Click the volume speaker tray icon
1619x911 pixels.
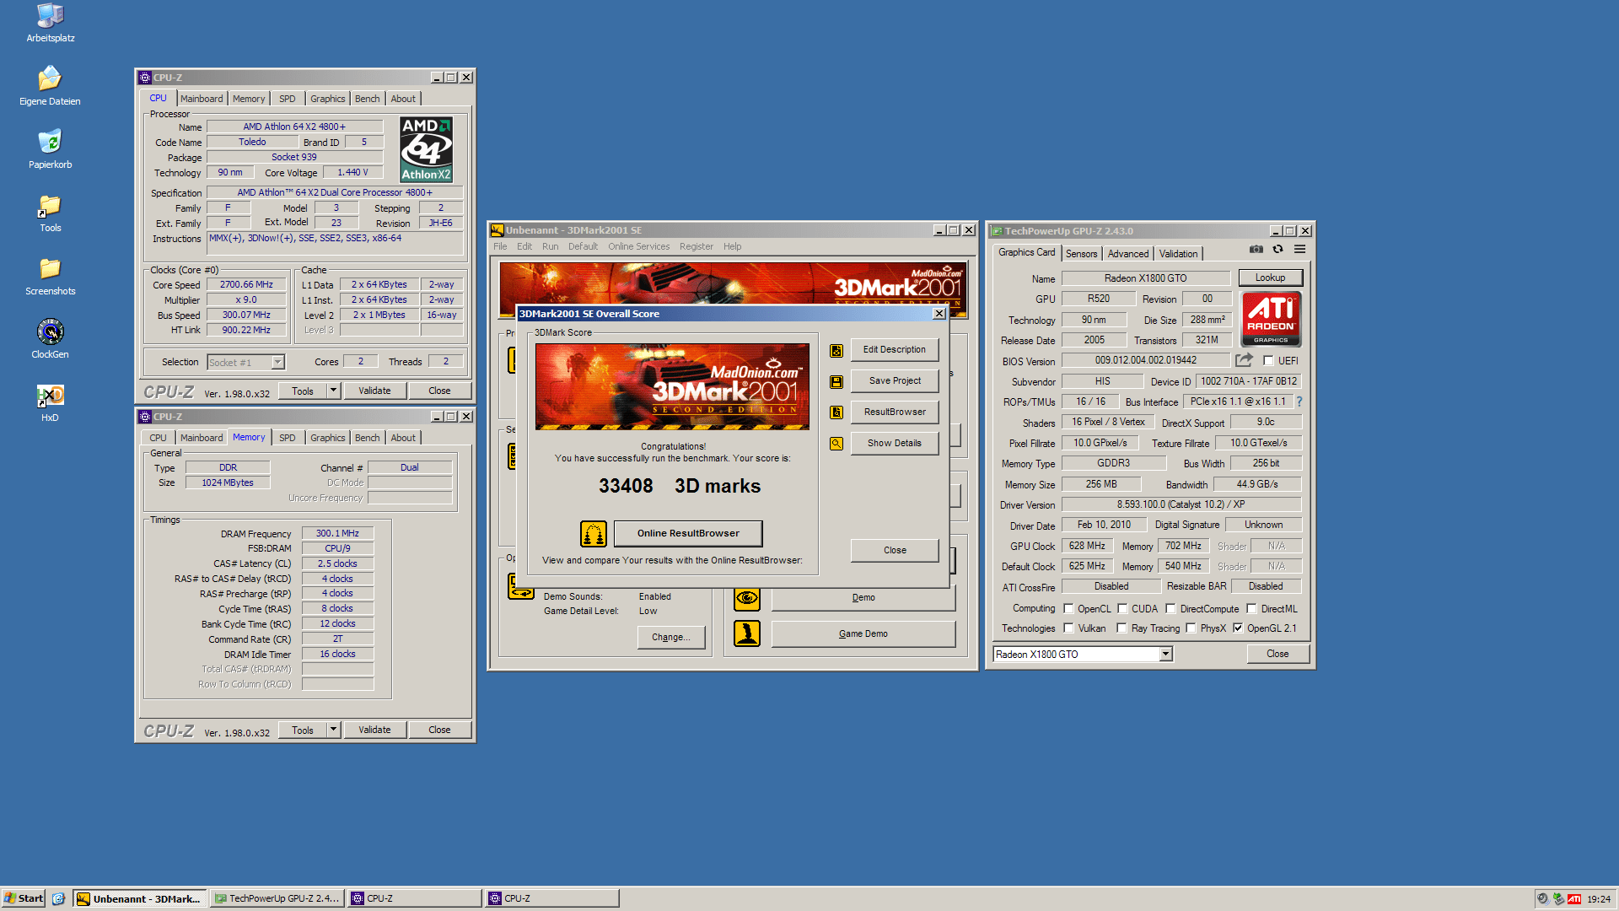pos(1542,898)
